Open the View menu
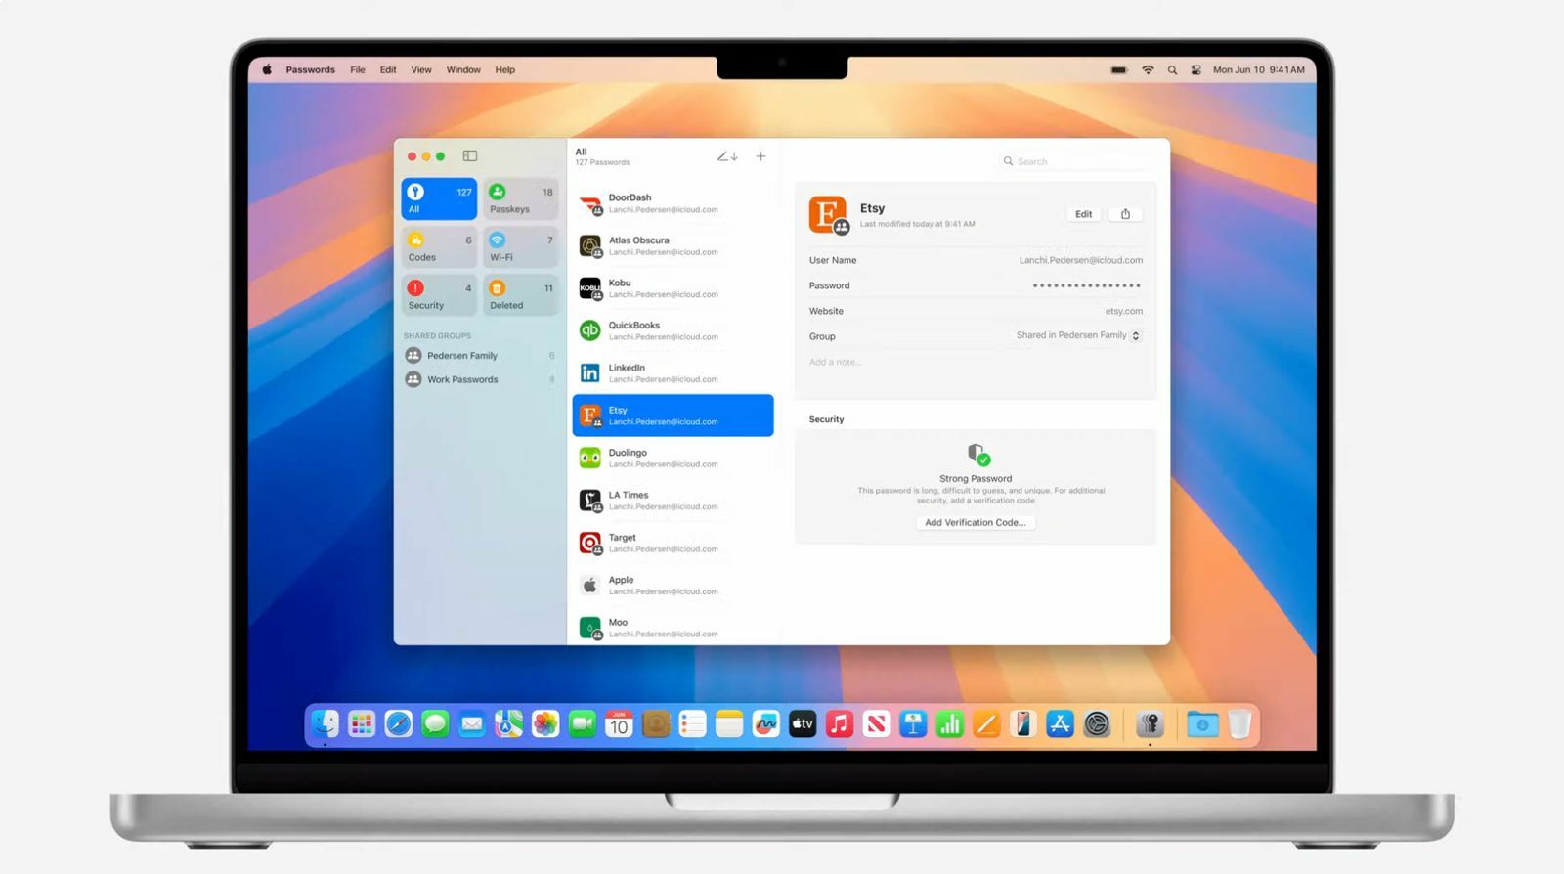The width and height of the screenshot is (1564, 874). 421,70
